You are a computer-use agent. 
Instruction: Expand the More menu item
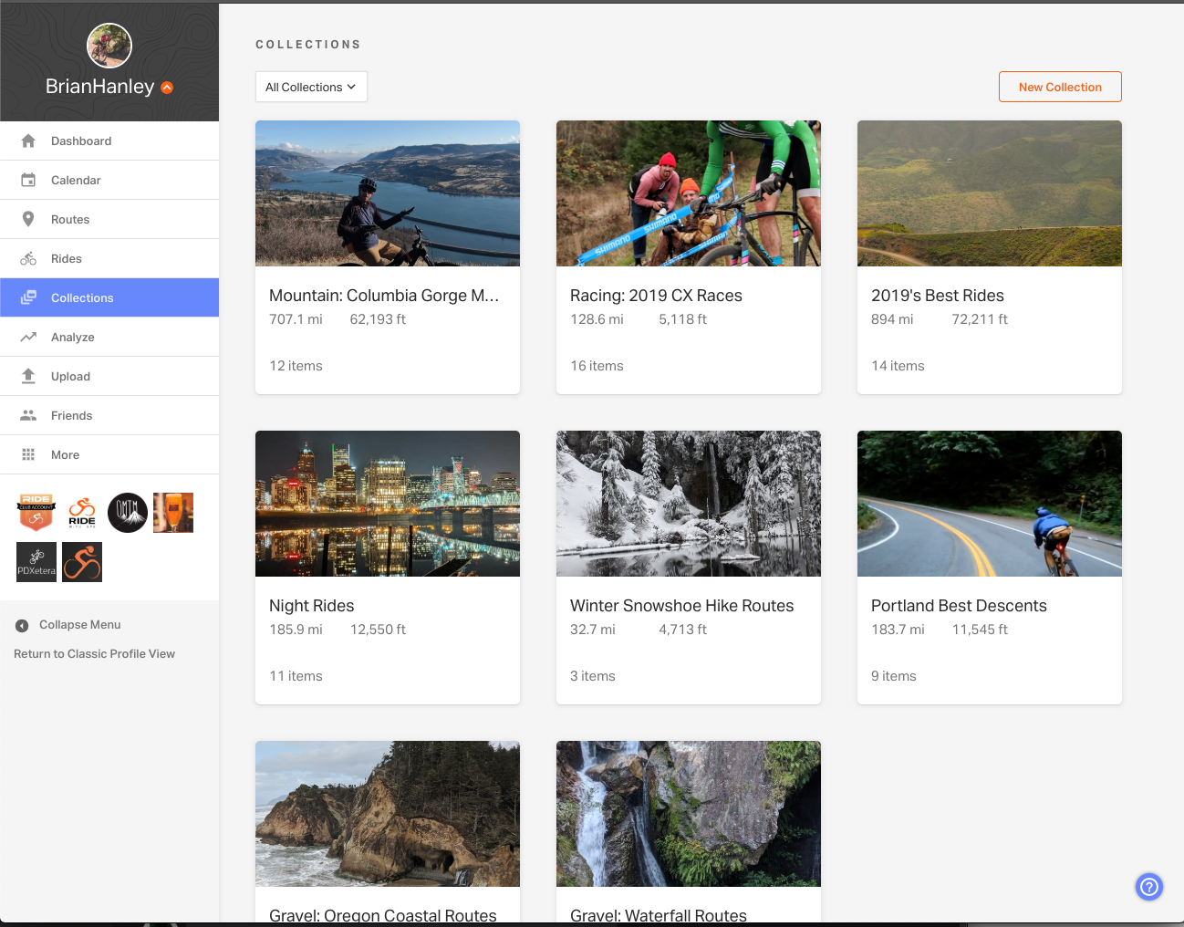click(109, 454)
